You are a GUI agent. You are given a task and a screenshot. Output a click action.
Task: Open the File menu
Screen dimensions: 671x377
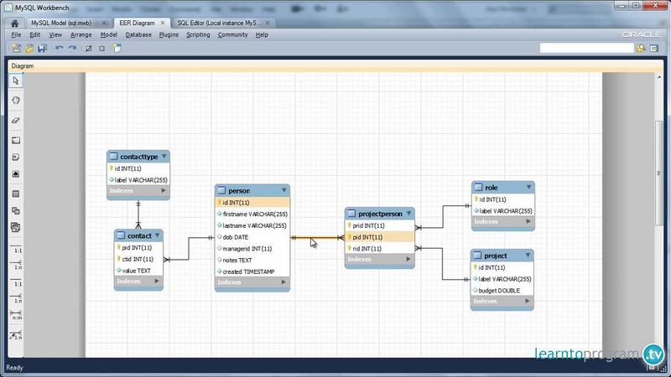(x=16, y=34)
